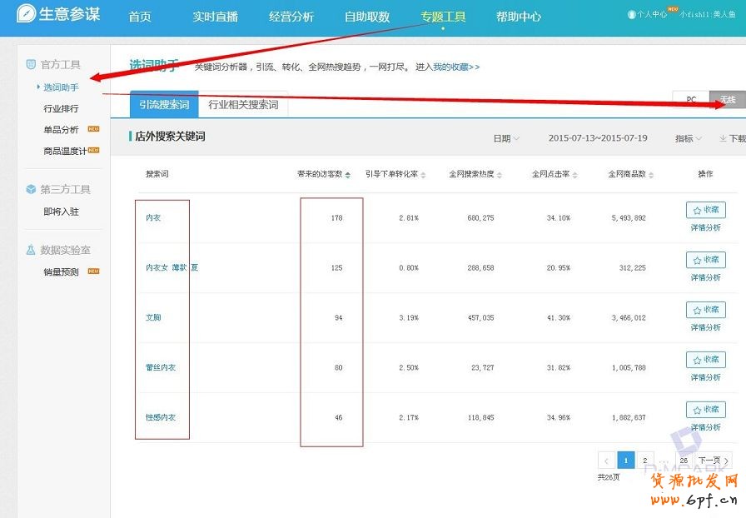
Task: Jump to page 2 of results
Action: pyautogui.click(x=645, y=461)
